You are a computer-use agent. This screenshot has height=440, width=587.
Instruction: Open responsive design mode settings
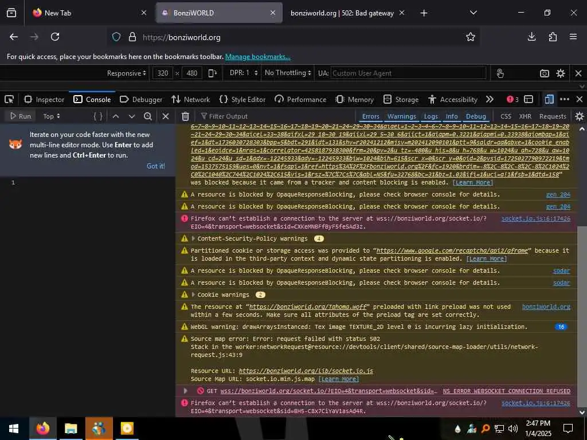pyautogui.click(x=561, y=73)
